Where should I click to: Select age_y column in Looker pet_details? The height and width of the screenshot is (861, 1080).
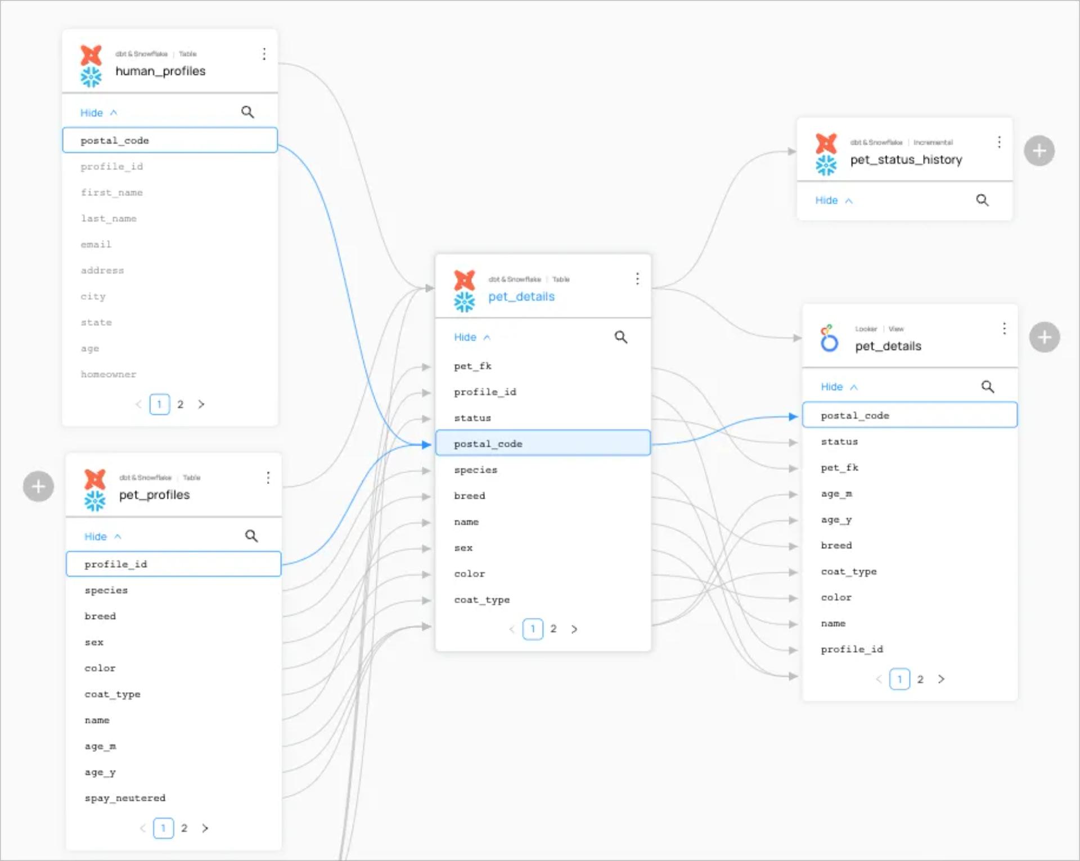[x=910, y=519]
